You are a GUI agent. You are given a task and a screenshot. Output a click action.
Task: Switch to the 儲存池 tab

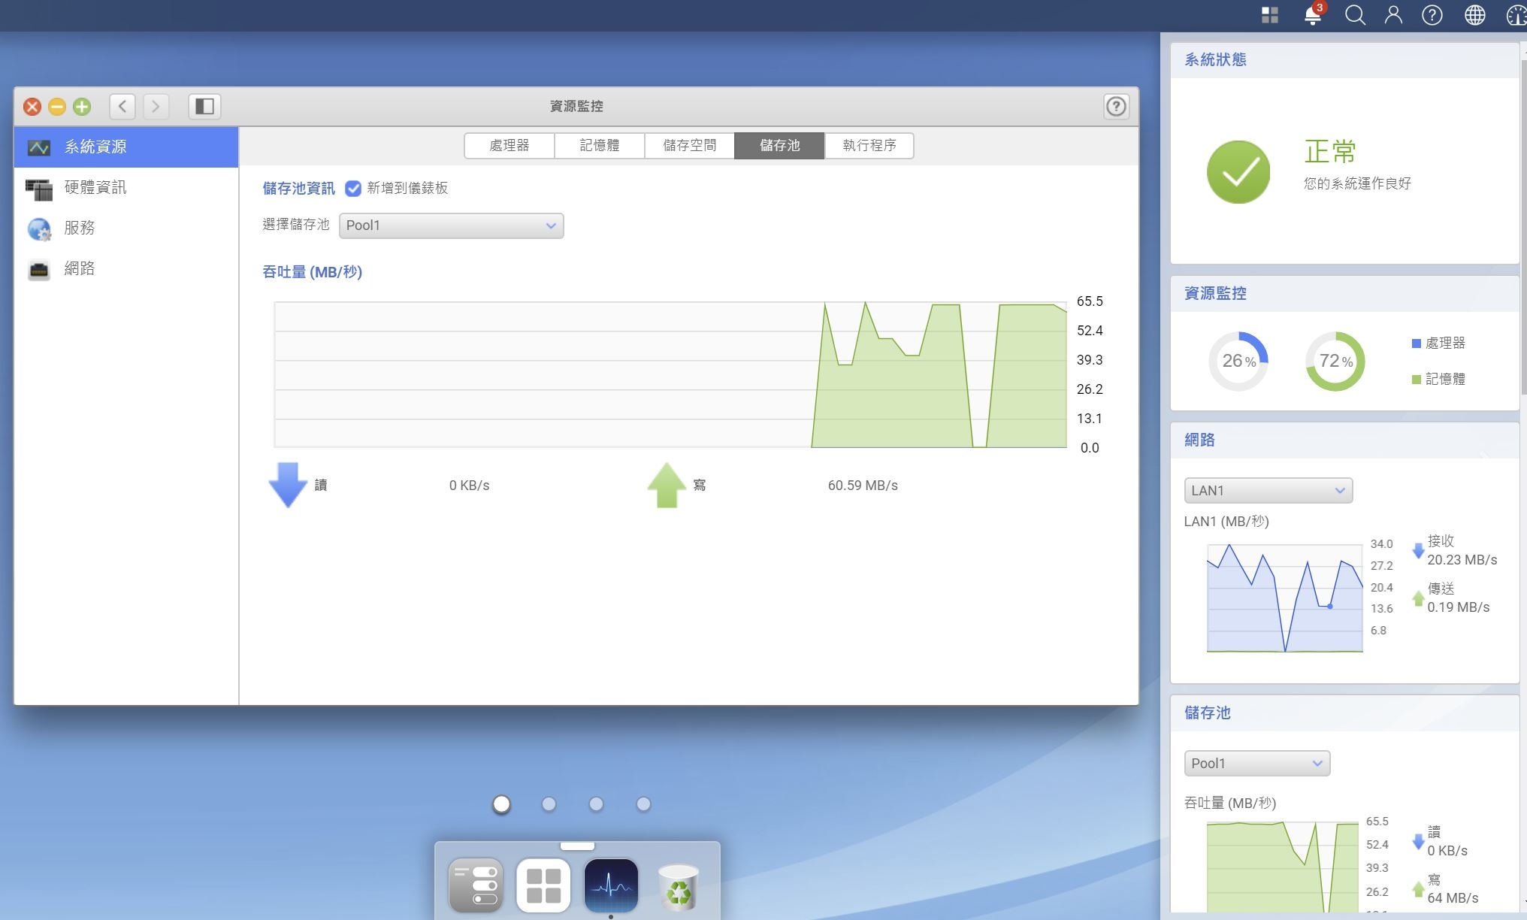click(779, 145)
